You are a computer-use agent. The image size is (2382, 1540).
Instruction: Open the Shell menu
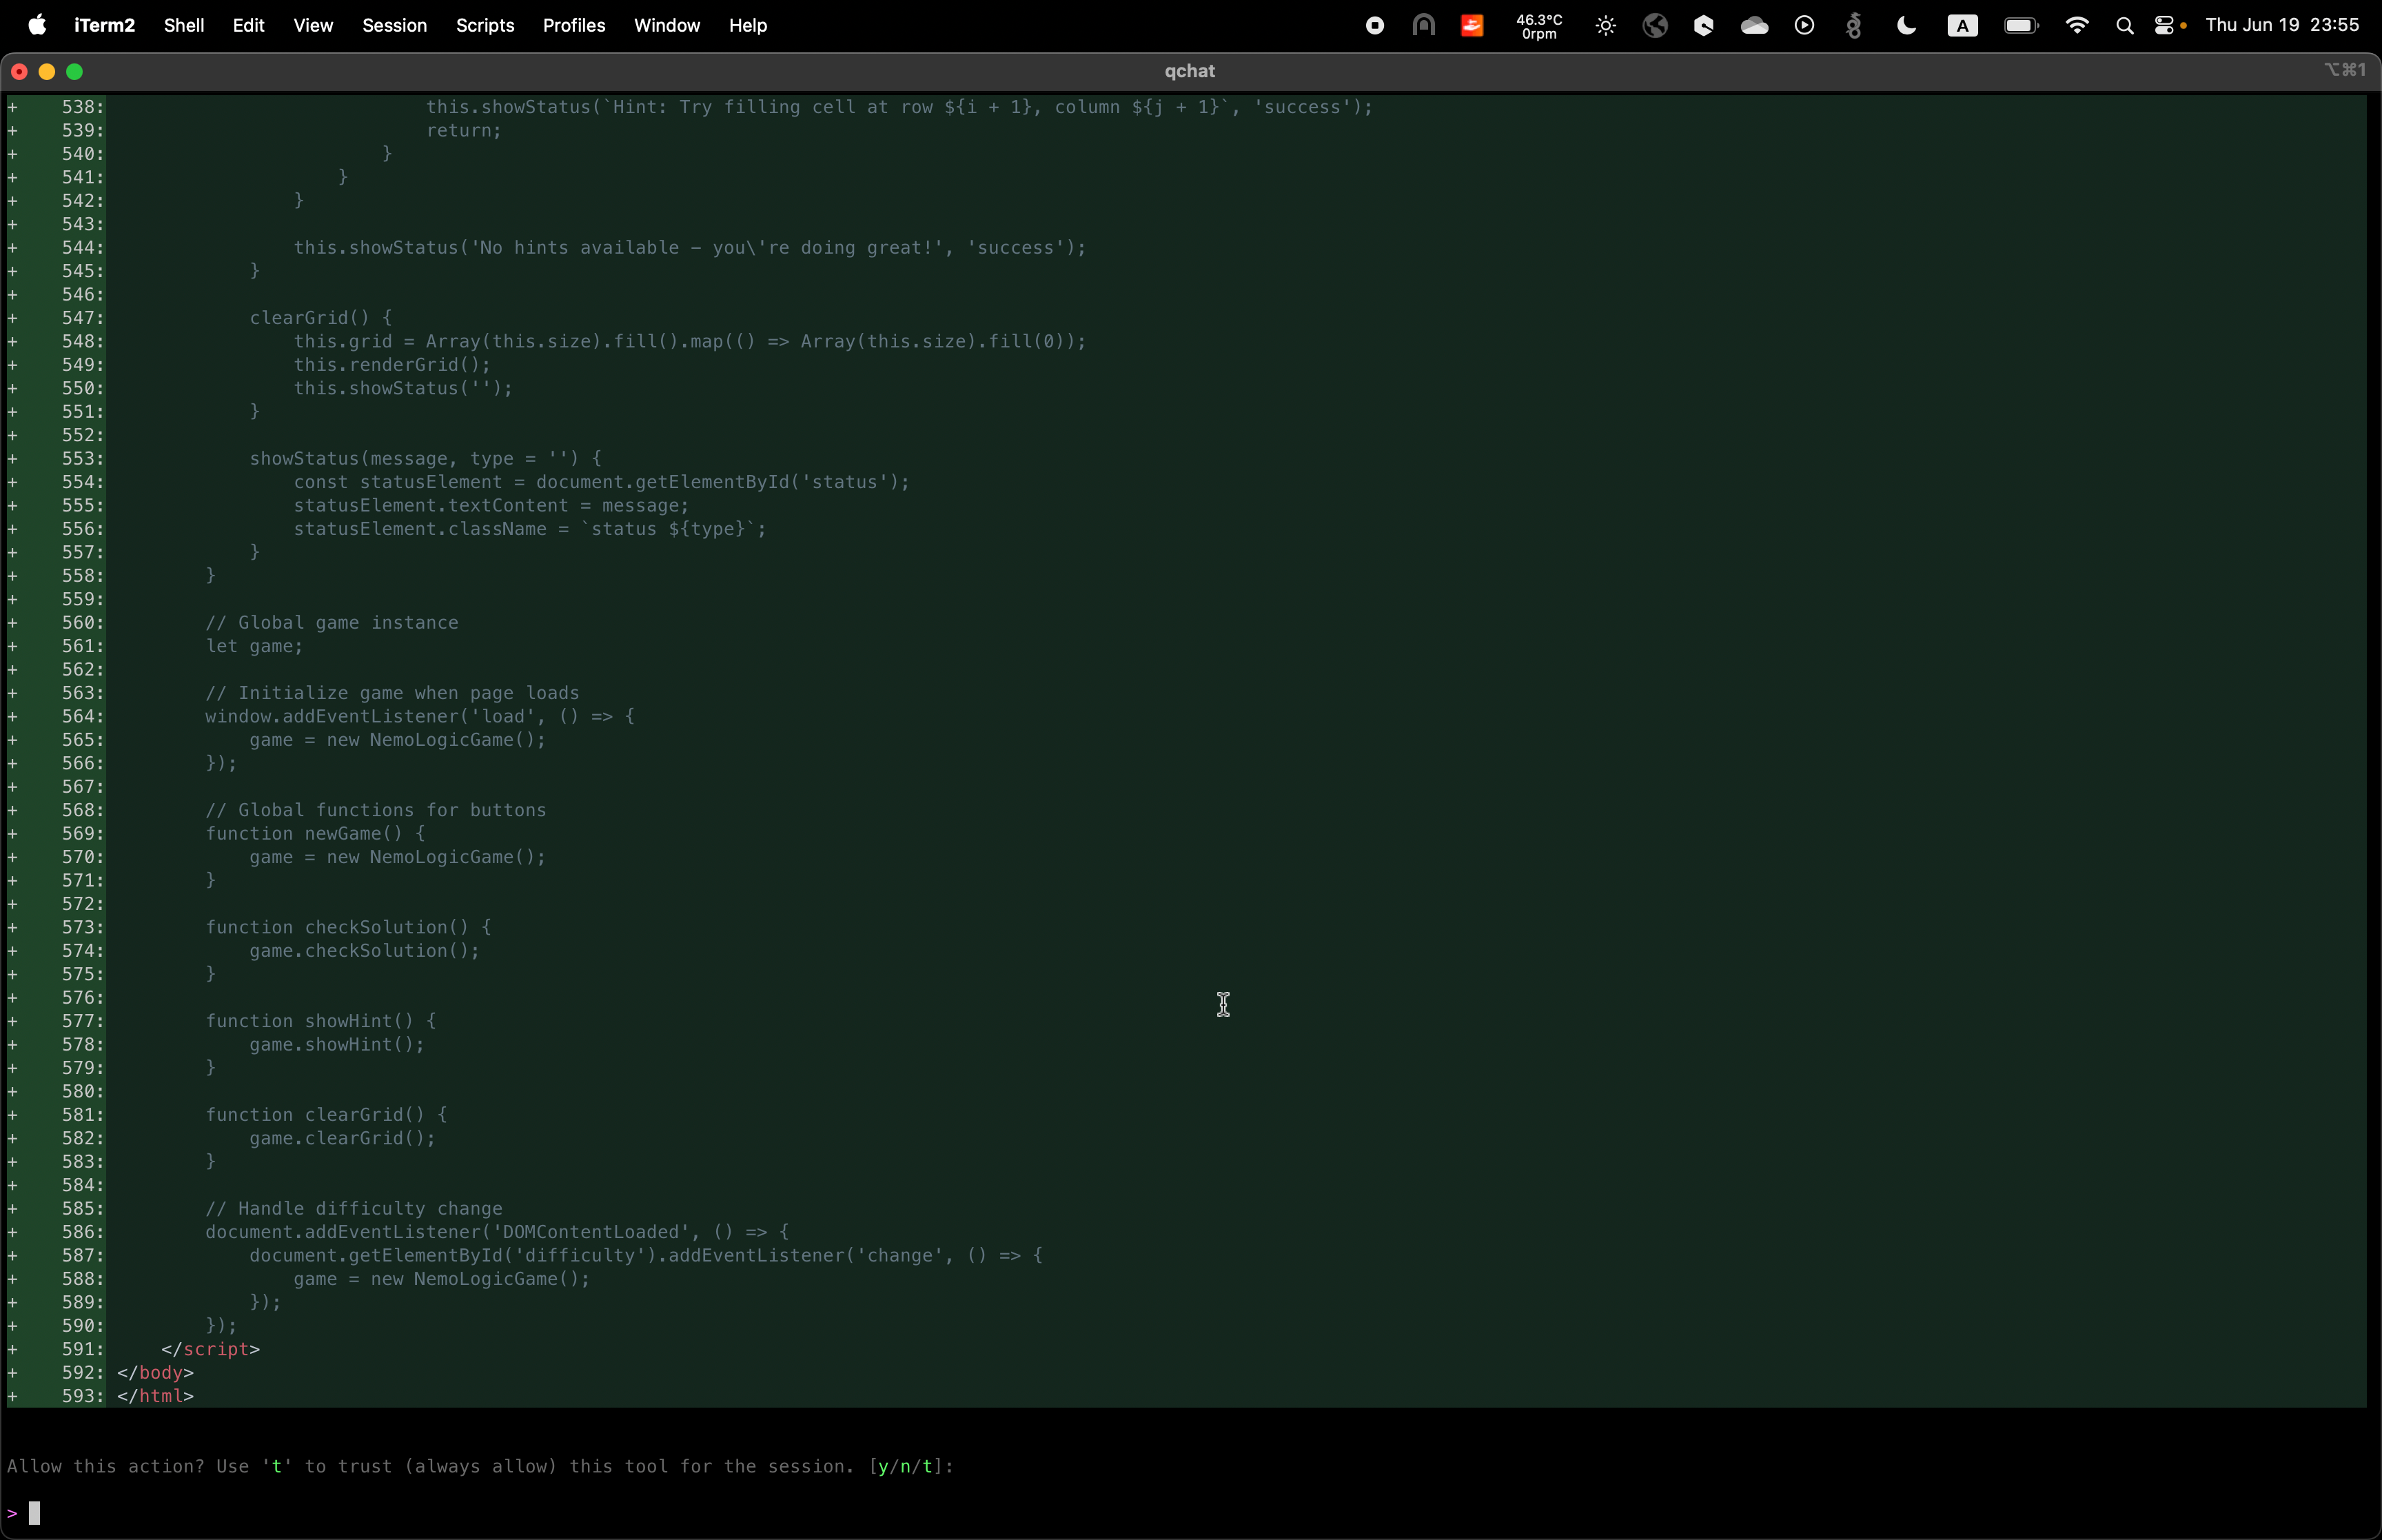184,25
